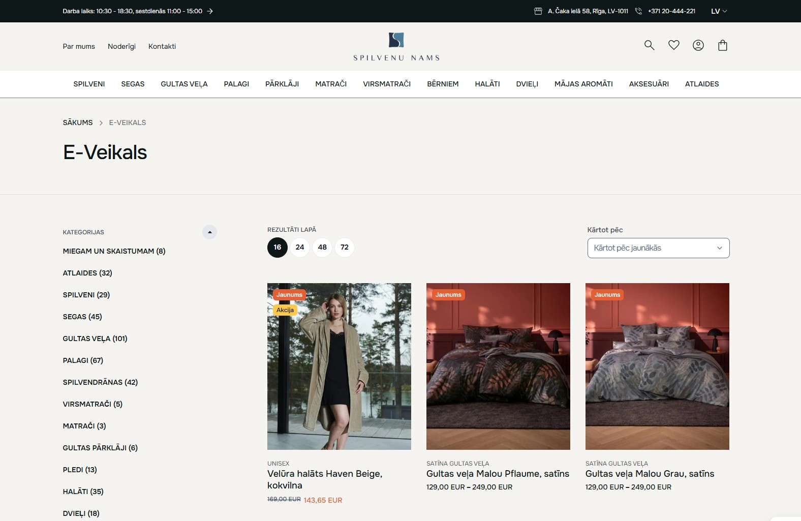
Task: Click the store address icon
Action: [538, 11]
